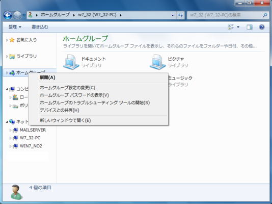
Task: Click the Back navigation arrow button
Action: [x=8, y=15]
